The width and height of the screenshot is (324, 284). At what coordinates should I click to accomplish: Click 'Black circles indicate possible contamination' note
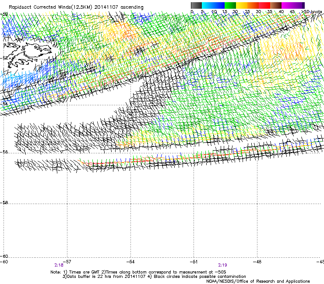(x=200, y=277)
